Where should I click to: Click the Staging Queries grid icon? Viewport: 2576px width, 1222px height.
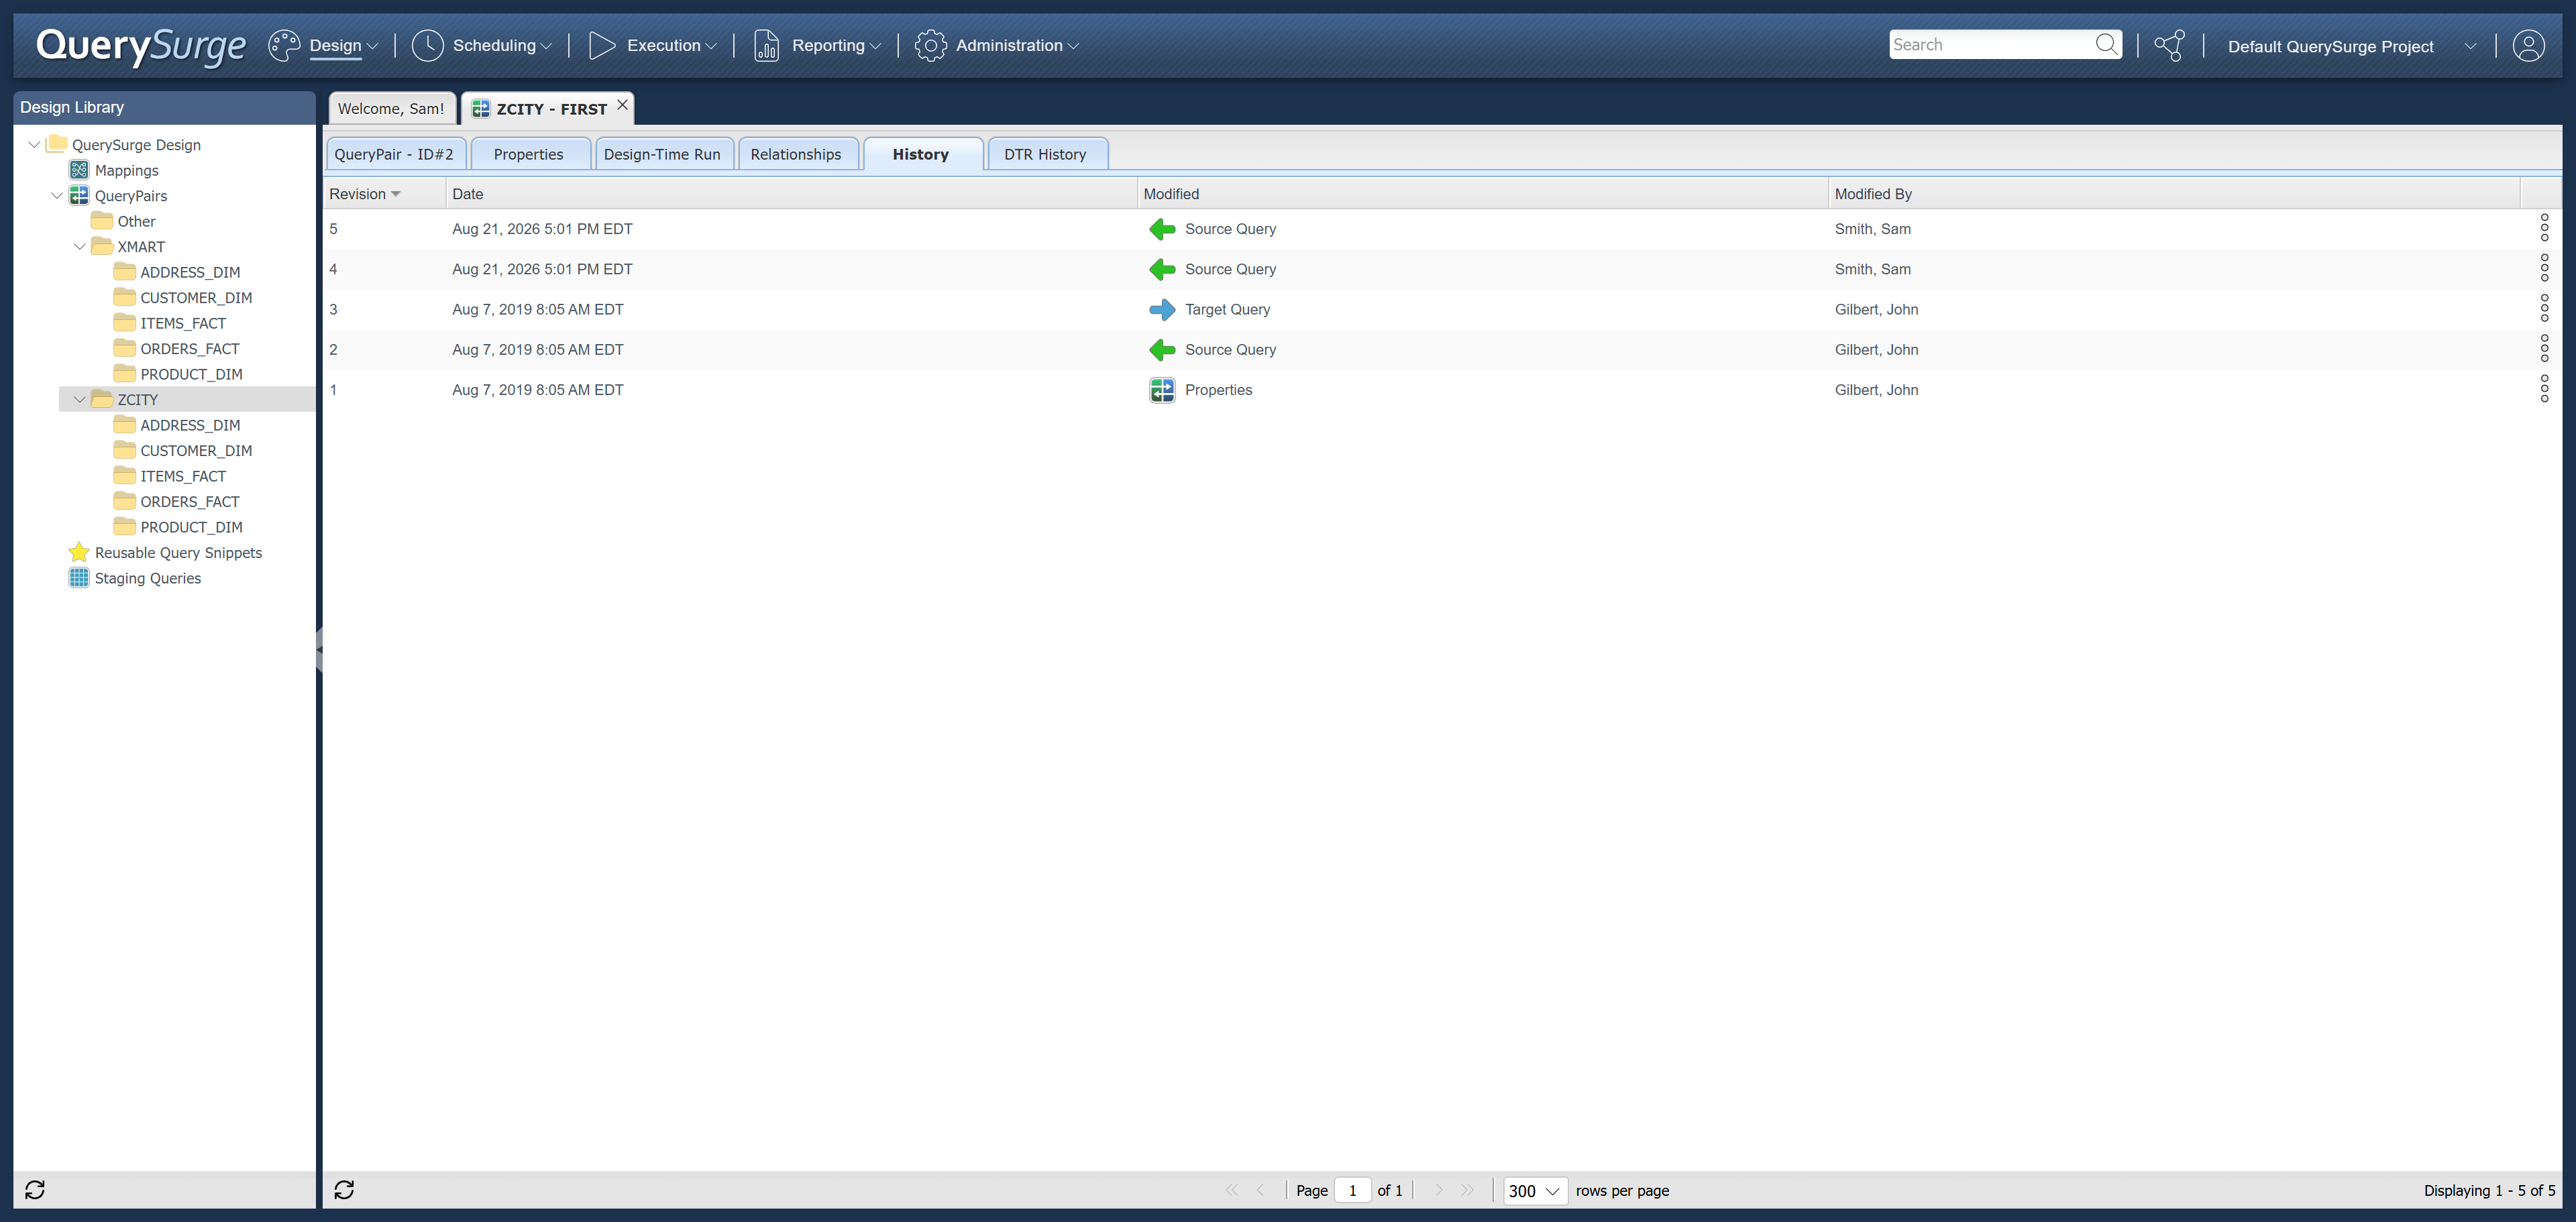79,578
